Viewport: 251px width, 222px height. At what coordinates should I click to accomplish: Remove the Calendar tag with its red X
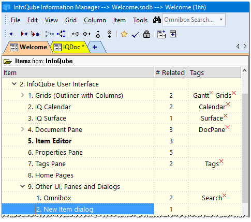tap(228, 104)
